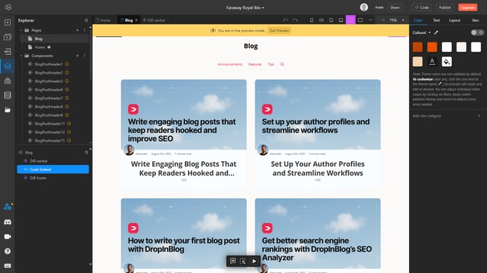Collapse the Pages folder
Image resolution: width=487 pixels, height=273 pixels.
pyautogui.click(x=22, y=31)
